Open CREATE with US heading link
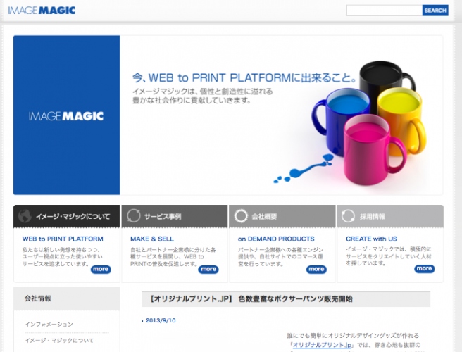 [372, 239]
